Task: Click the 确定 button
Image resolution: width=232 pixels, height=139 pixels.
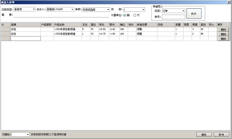Action: click(x=204, y=134)
